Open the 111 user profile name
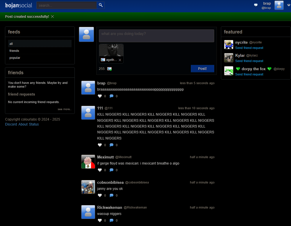This screenshot has height=226, width=291. click(100, 108)
